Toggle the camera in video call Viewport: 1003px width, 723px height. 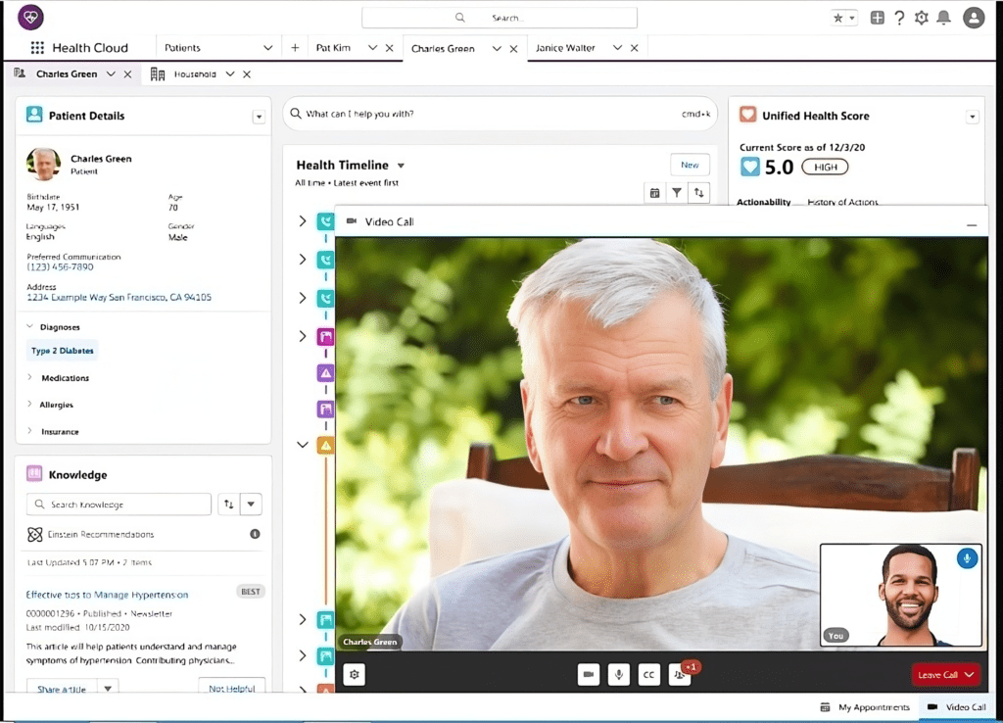[589, 674]
